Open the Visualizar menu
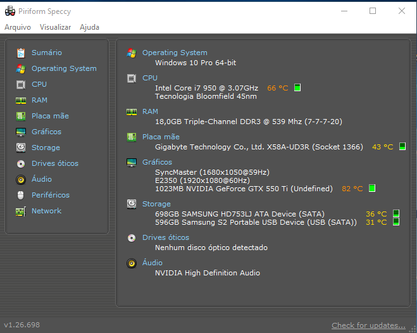This screenshot has width=417, height=333. click(x=55, y=27)
